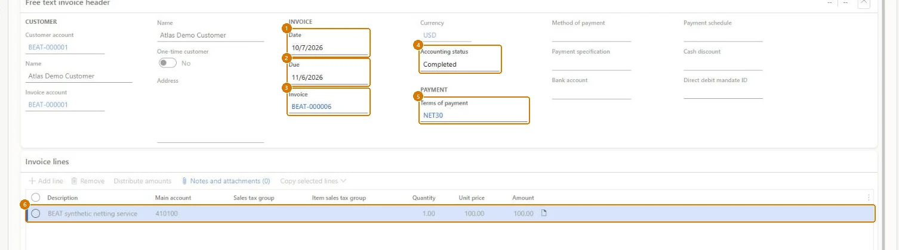Collapse the Free text invoice header section
899x250 pixels.
[x=863, y=3]
